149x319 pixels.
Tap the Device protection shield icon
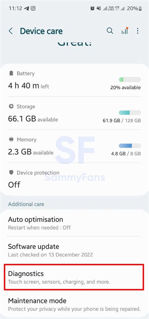pos(11,173)
